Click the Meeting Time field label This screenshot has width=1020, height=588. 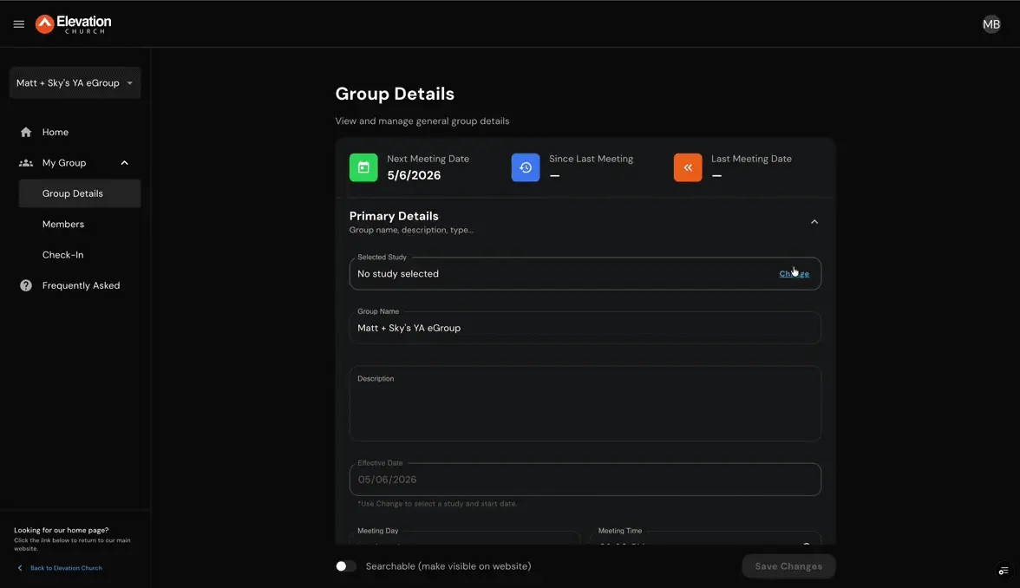point(620,531)
